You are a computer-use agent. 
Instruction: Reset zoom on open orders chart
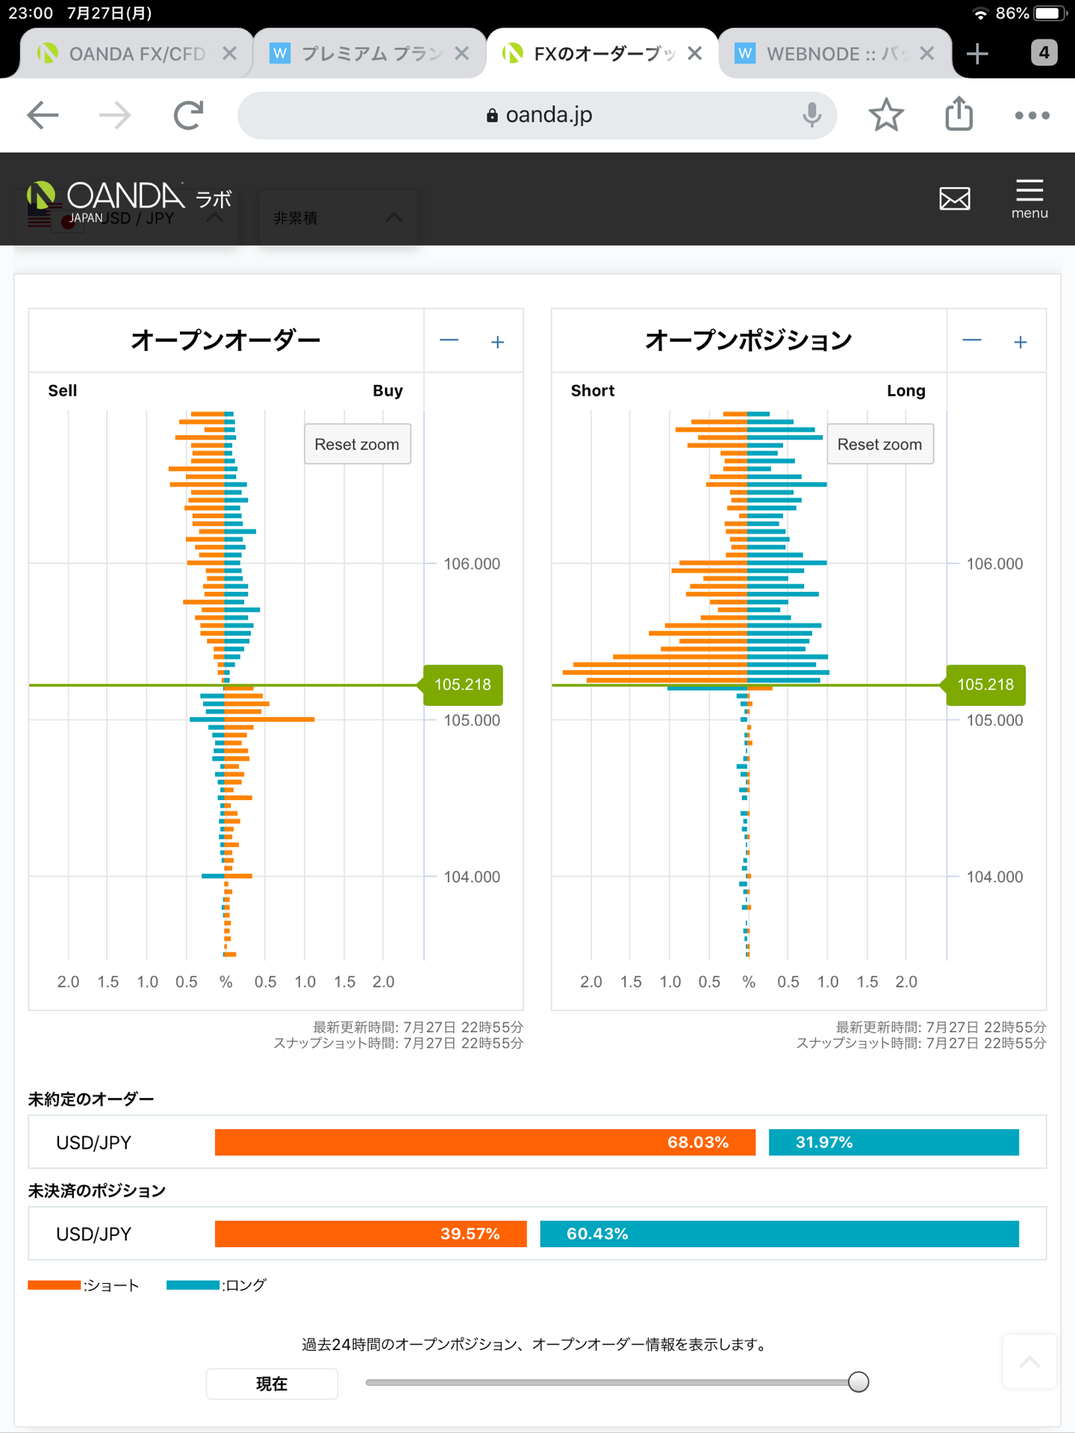pos(357,444)
